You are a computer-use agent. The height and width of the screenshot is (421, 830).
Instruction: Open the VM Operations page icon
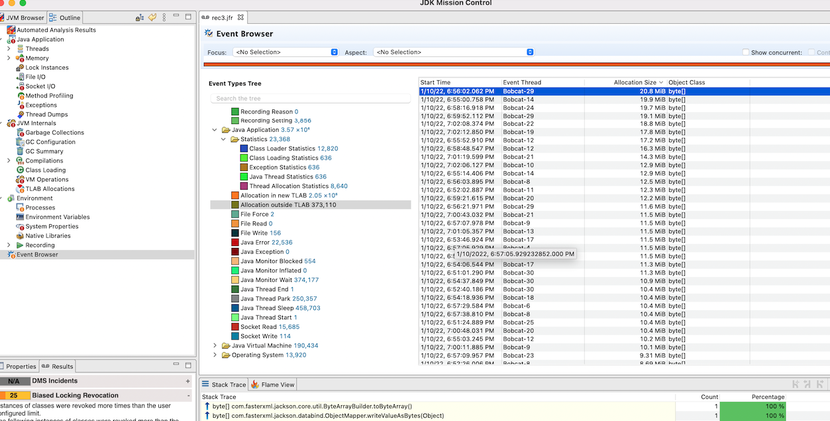point(20,179)
